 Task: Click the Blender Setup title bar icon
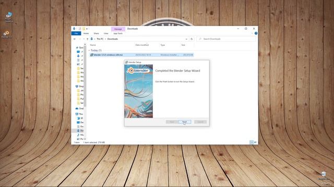(126, 62)
